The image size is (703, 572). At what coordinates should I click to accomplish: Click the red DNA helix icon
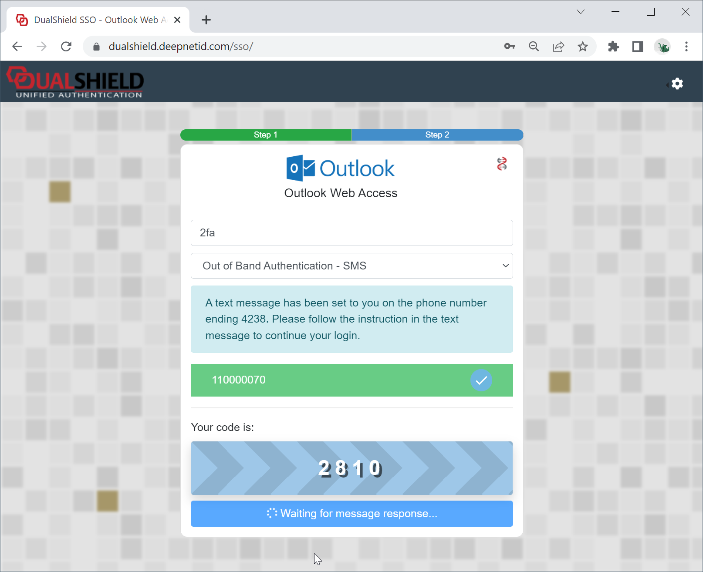[x=502, y=164]
